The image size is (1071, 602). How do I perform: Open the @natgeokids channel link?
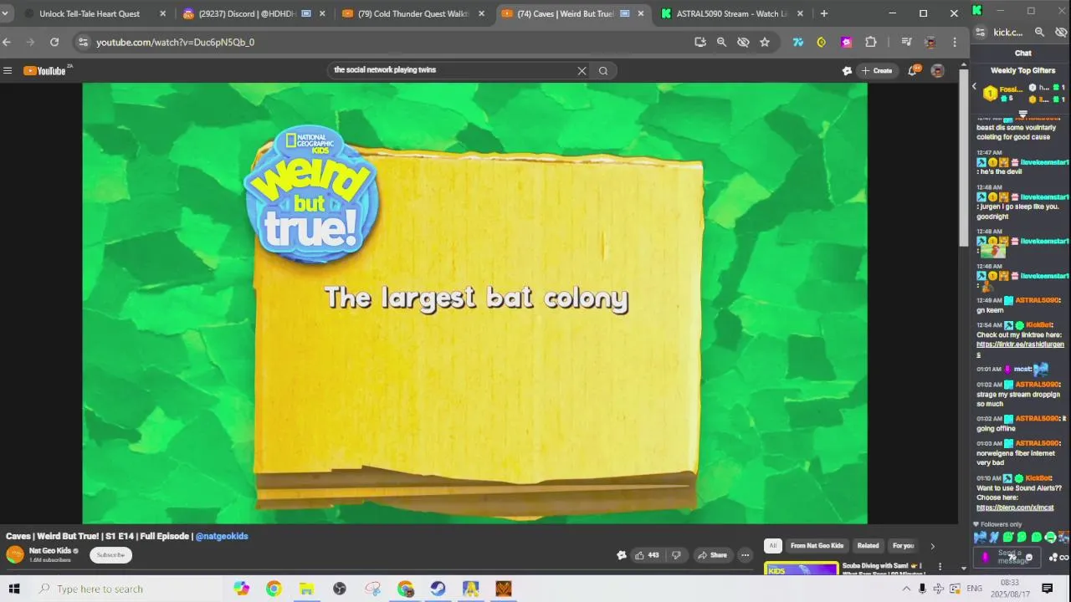222,536
